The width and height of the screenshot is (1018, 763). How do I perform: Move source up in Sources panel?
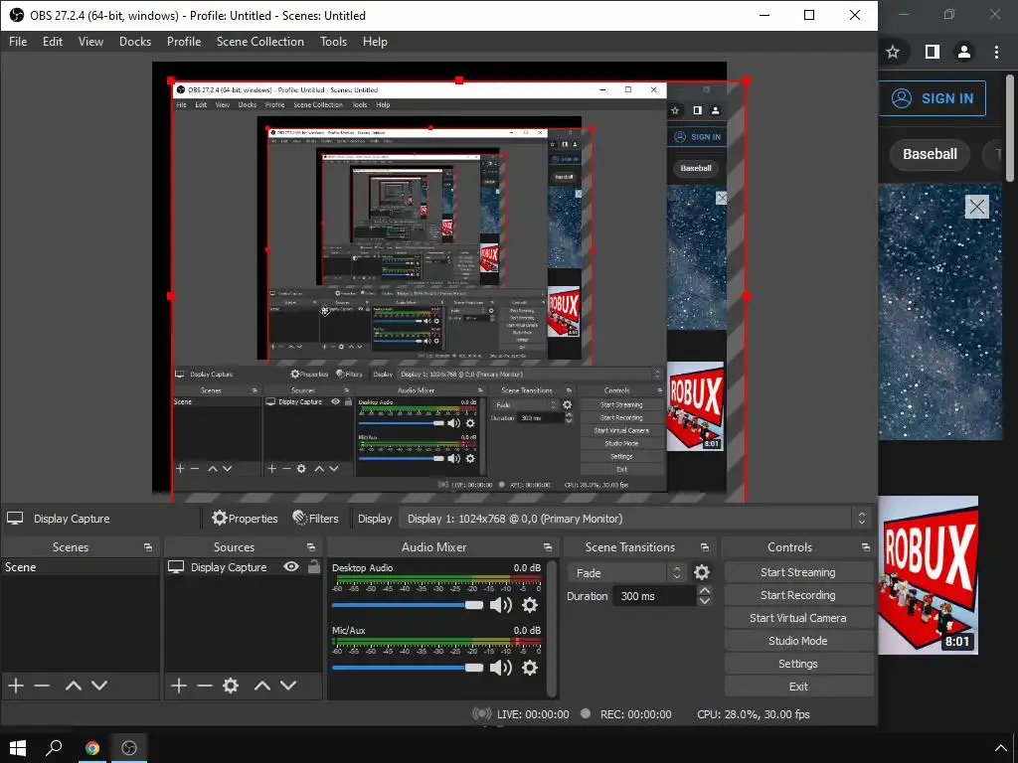click(262, 686)
